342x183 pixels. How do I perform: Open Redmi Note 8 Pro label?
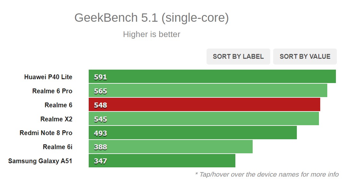46,133
